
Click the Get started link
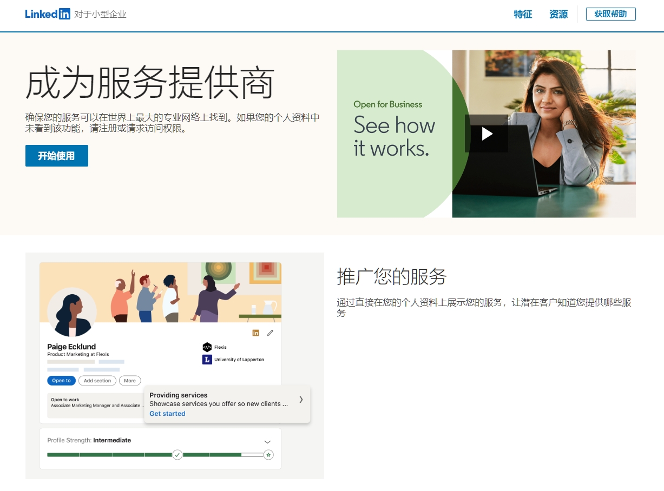[x=167, y=414]
